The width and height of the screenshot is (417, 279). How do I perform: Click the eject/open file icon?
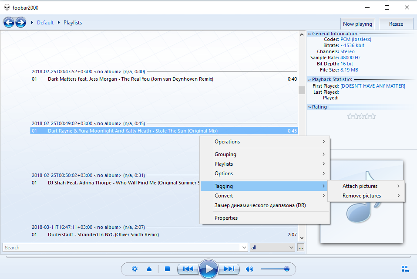(149, 269)
